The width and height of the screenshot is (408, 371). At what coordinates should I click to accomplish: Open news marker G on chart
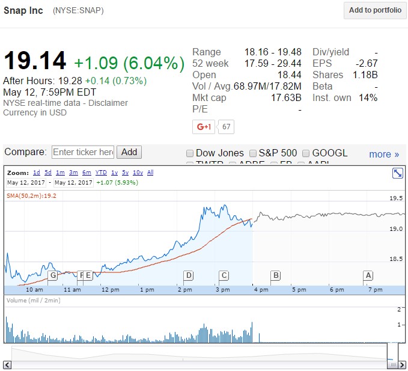(x=53, y=275)
